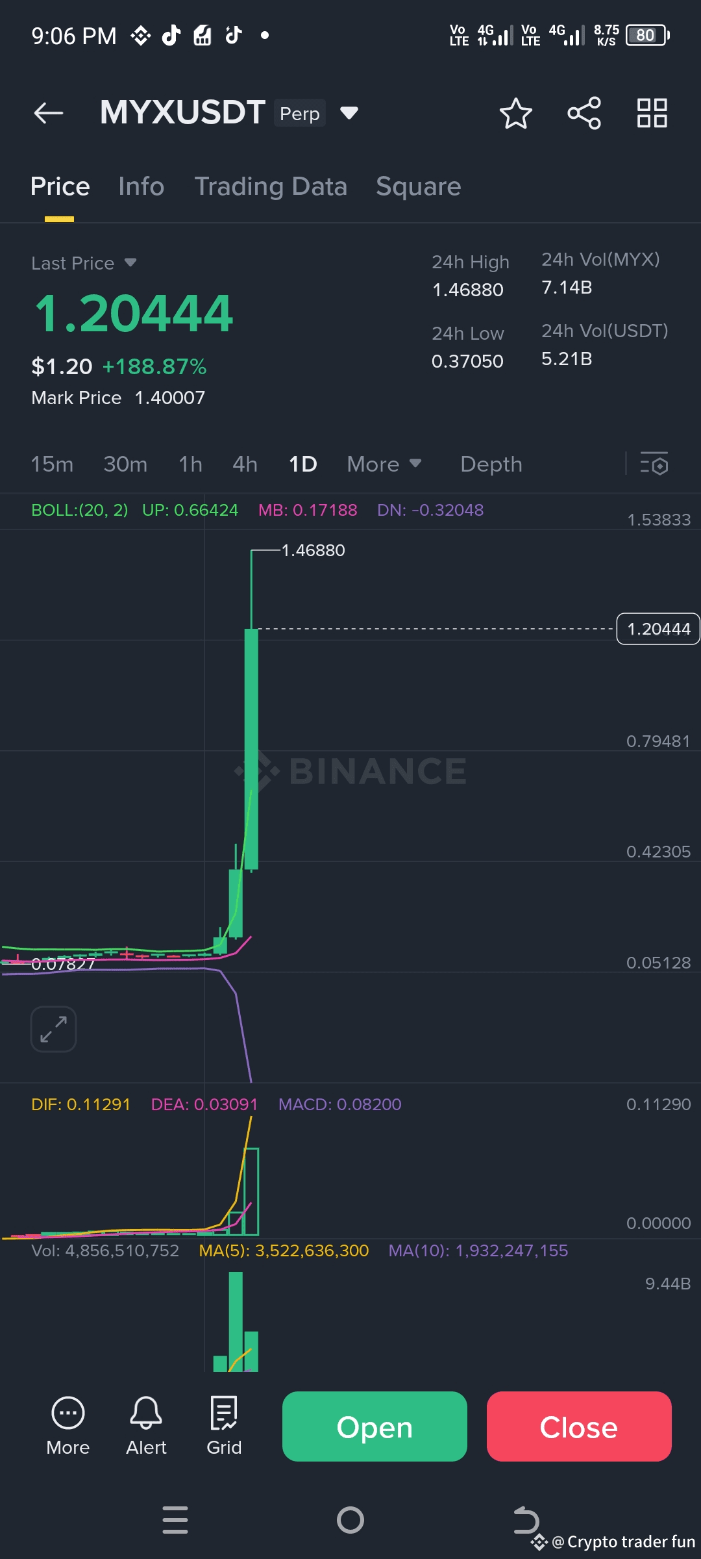
Task: Tap the current price tag 1.20444 on axis
Action: (658, 629)
